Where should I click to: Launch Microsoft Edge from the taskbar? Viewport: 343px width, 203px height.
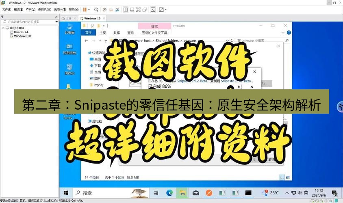pyautogui.click(x=169, y=193)
